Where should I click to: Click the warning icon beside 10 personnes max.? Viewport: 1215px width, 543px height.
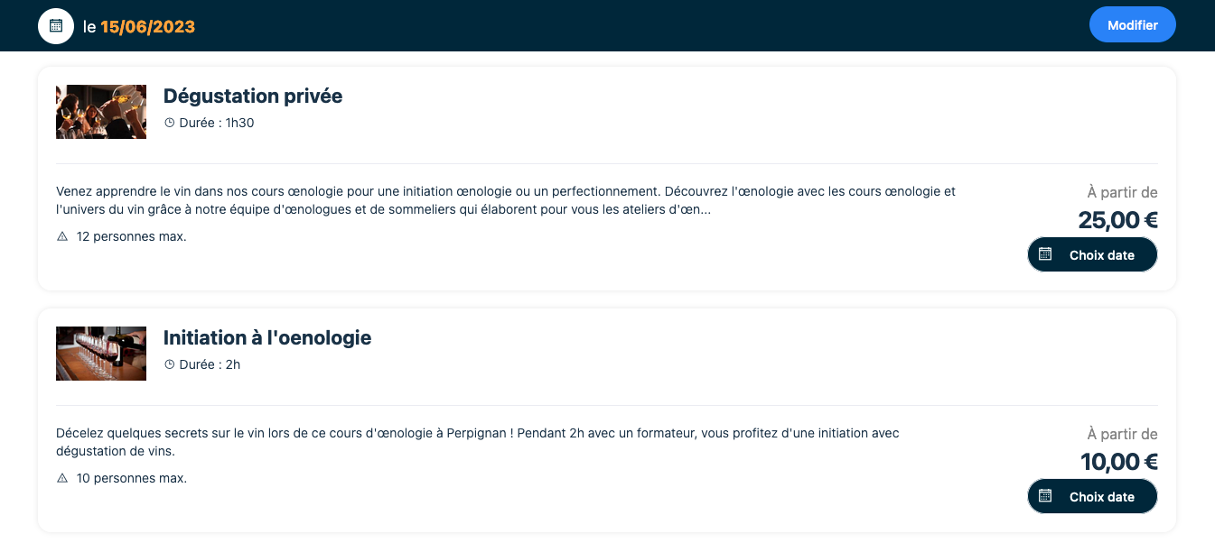pos(62,478)
